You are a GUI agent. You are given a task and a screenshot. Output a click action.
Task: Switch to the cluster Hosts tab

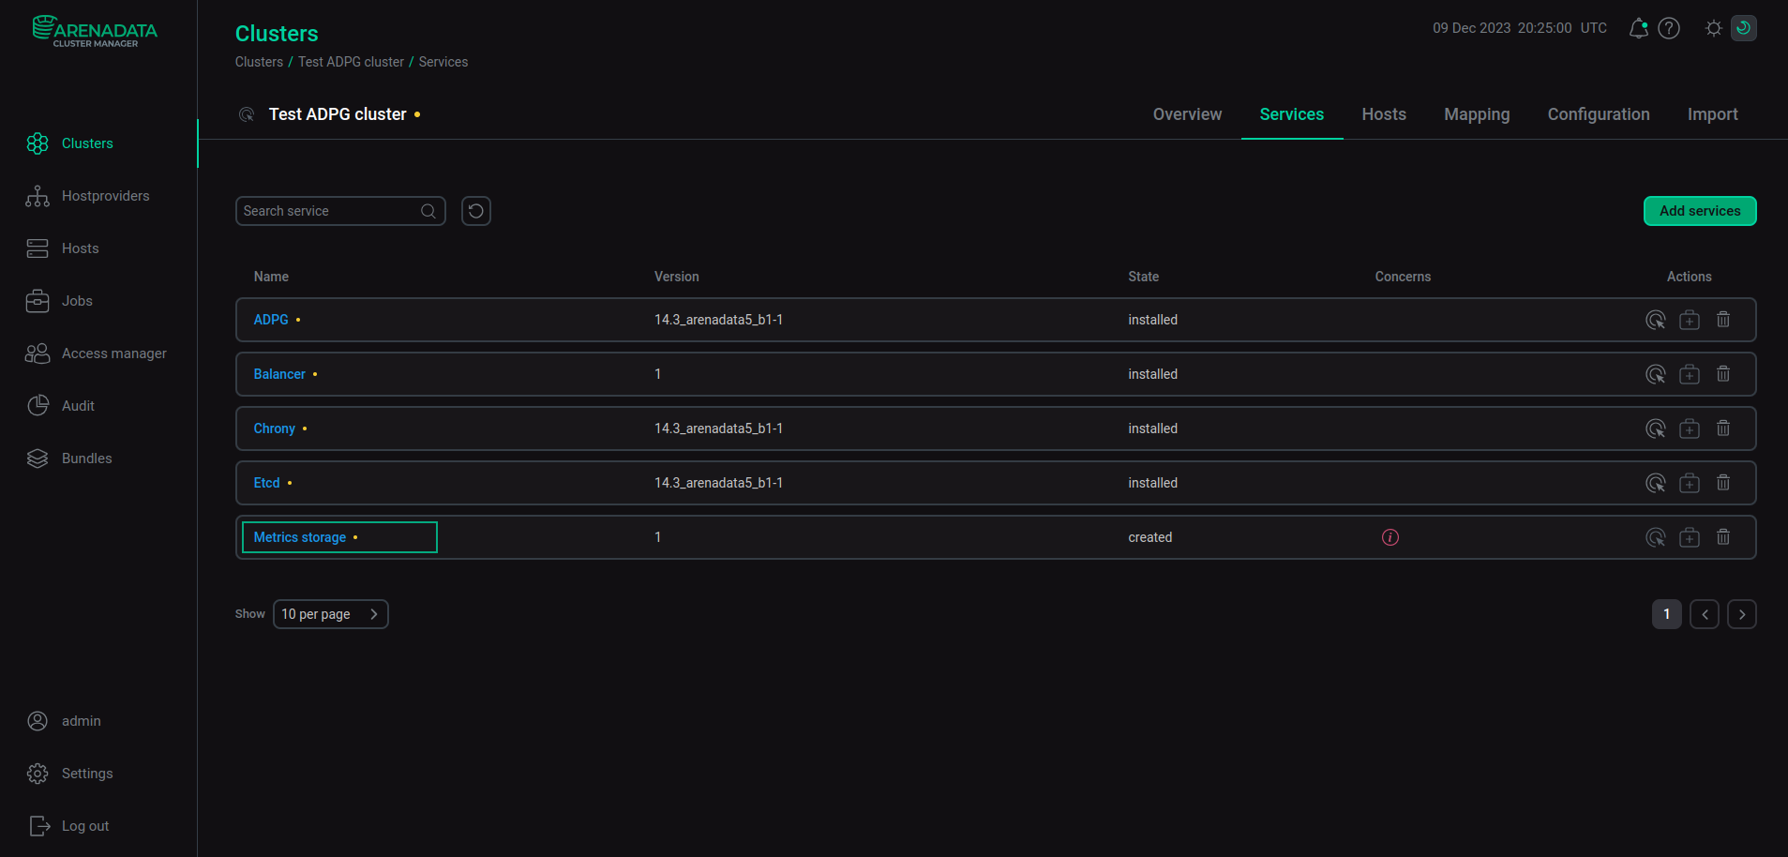click(1384, 114)
